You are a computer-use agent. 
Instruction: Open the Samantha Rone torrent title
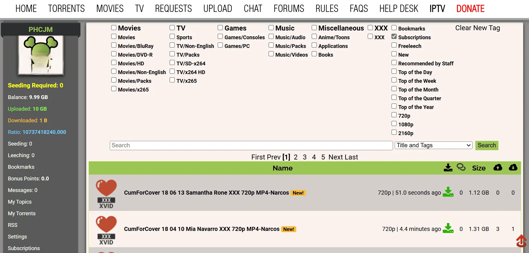click(207, 193)
